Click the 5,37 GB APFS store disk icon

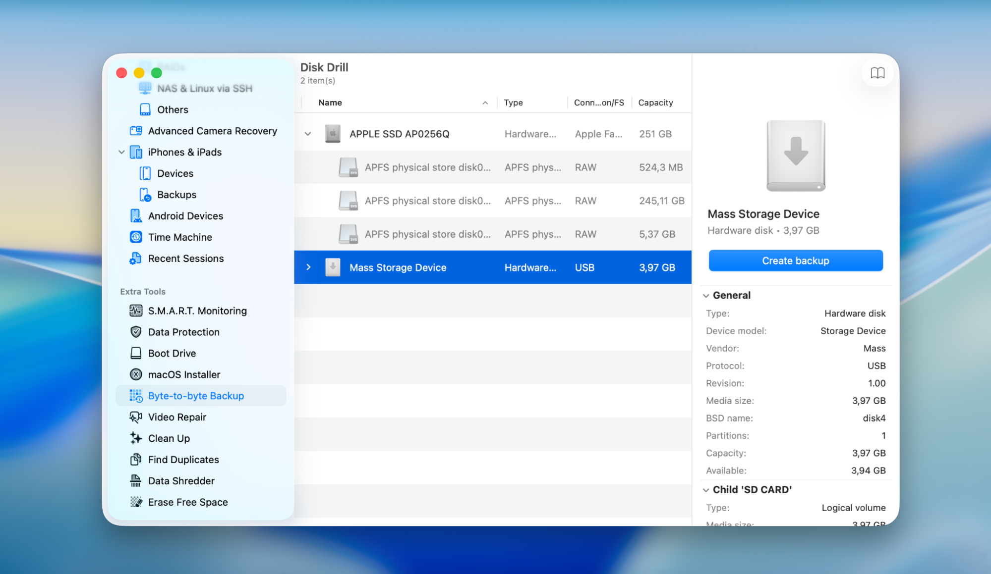coord(348,234)
